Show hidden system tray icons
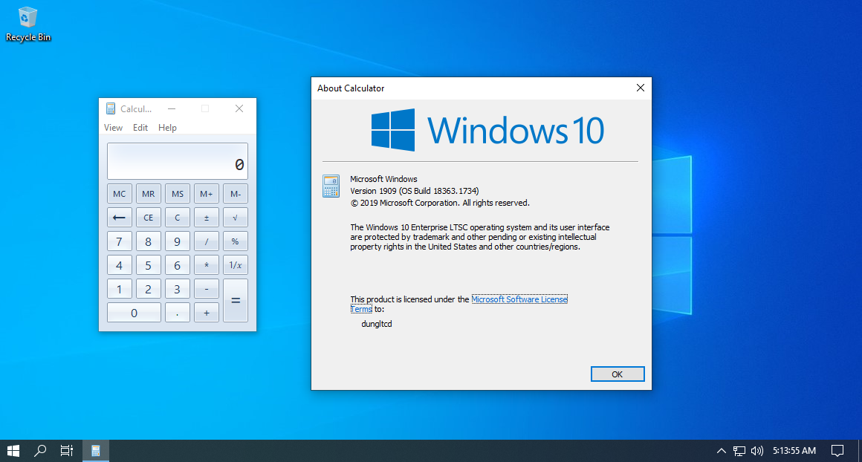The height and width of the screenshot is (462, 862). point(722,451)
